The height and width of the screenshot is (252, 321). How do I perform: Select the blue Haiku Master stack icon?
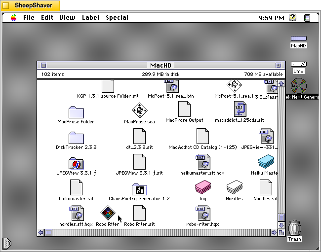(x=266, y=161)
